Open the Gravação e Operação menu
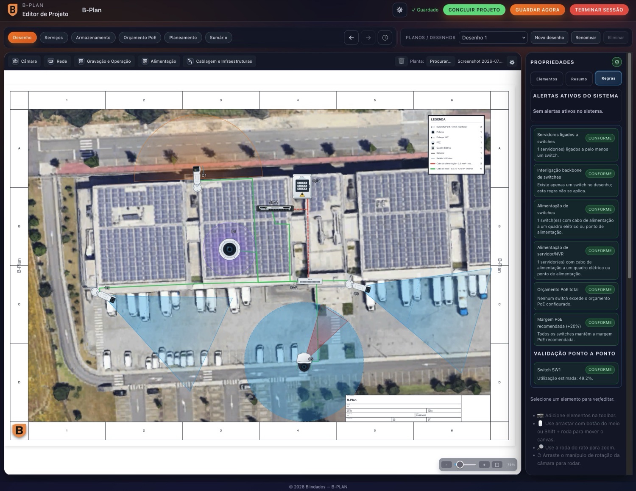 pos(105,61)
